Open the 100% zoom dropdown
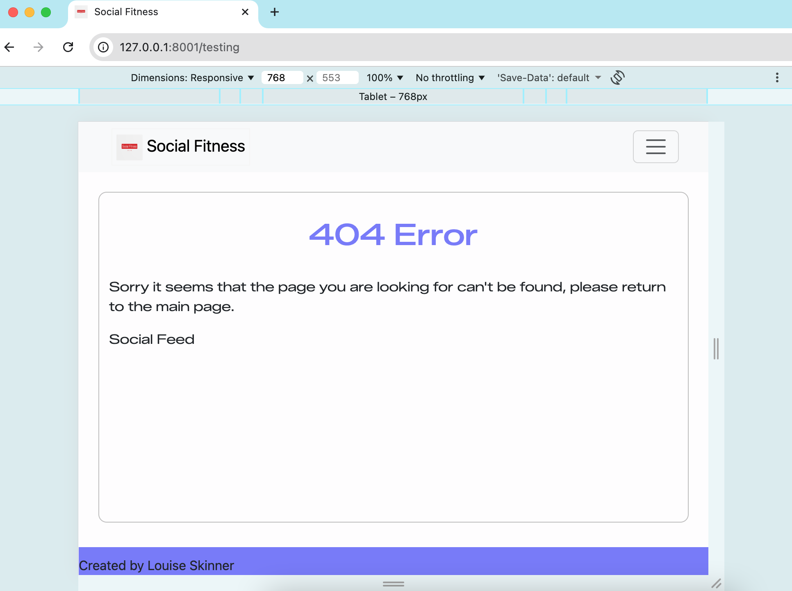This screenshot has width=792, height=591. point(384,77)
